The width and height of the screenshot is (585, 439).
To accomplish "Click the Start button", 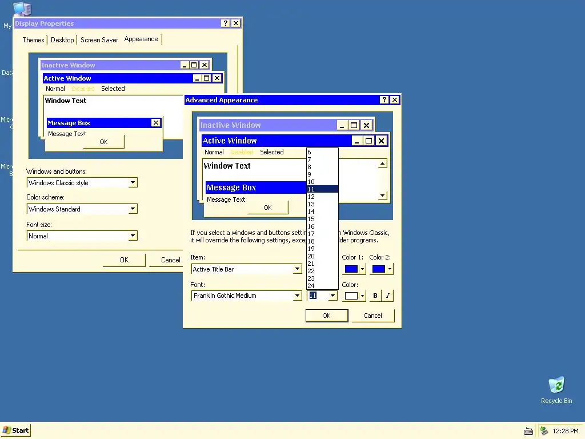I will (x=15, y=430).
